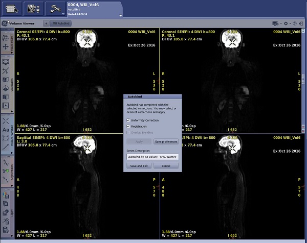Click the Series Description text field
Image resolution: width=307 pixels, height=243 pixels.
coord(153,157)
